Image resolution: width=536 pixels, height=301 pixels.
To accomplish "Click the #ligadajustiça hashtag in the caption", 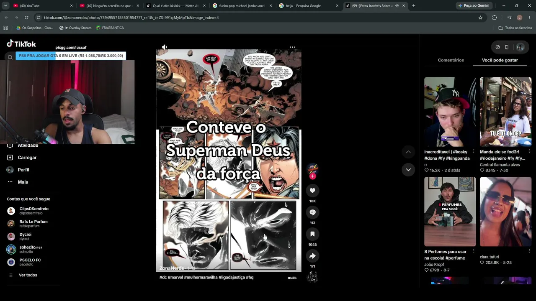I will [x=232, y=278].
